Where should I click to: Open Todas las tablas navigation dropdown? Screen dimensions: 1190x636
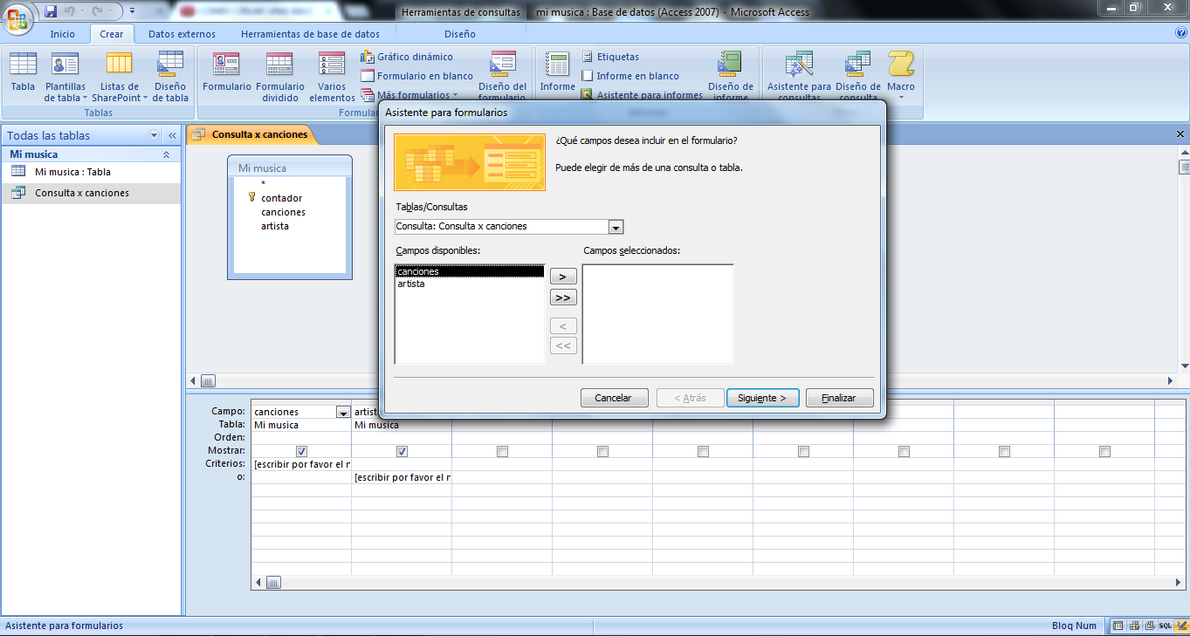tap(155, 135)
